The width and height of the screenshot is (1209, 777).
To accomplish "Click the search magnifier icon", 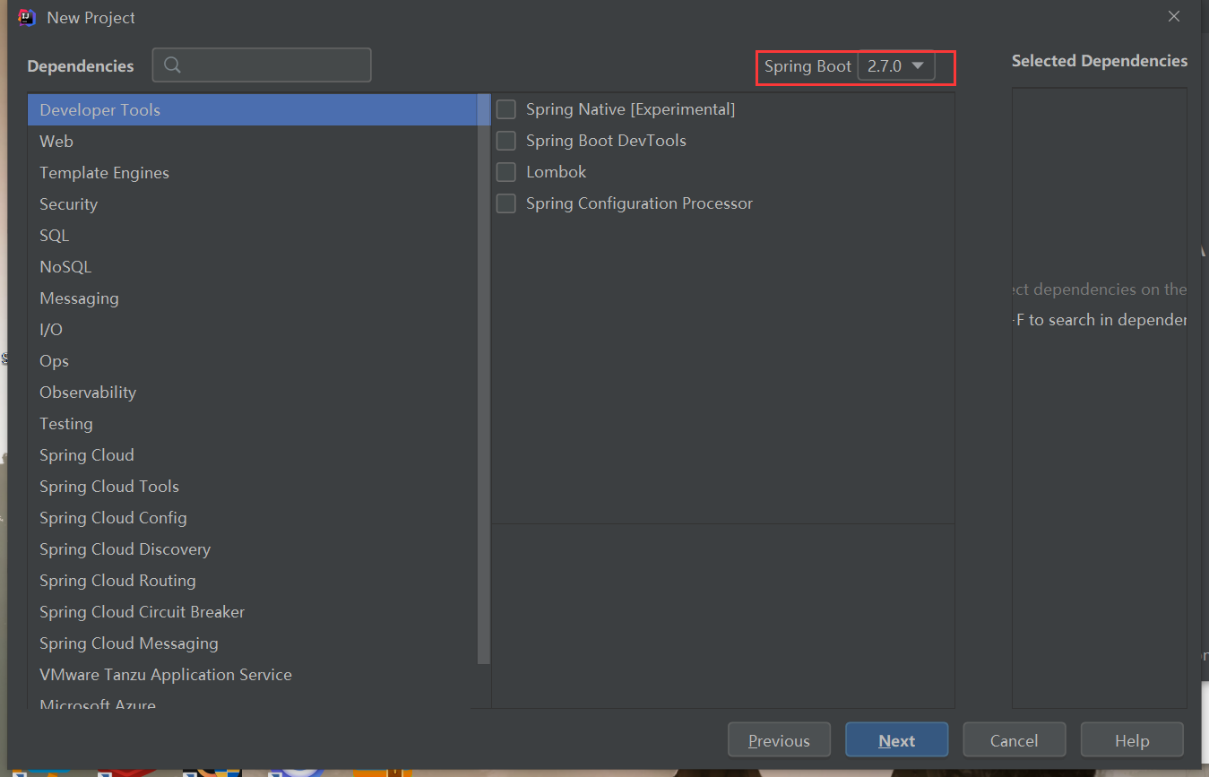I will (173, 65).
